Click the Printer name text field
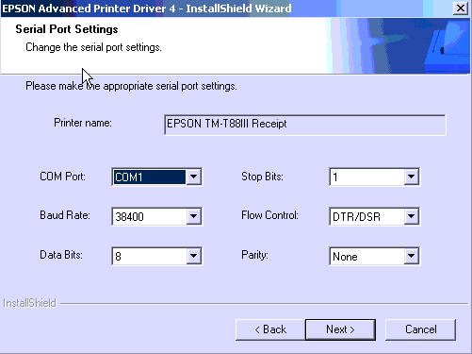Screen dimensions: 472x354 point(305,125)
